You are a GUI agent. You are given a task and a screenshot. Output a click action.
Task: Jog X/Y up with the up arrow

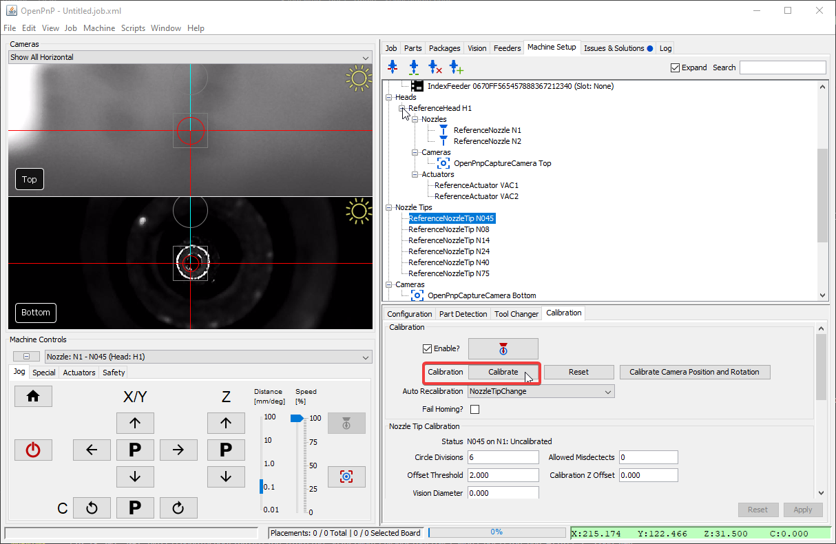135,423
